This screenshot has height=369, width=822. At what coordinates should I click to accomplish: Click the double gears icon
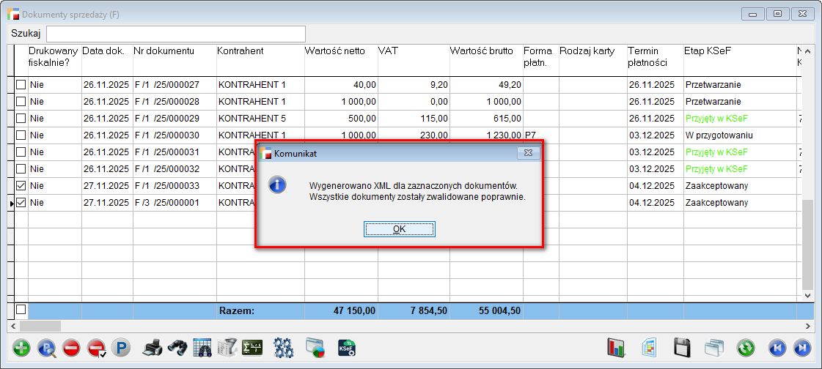point(283,348)
